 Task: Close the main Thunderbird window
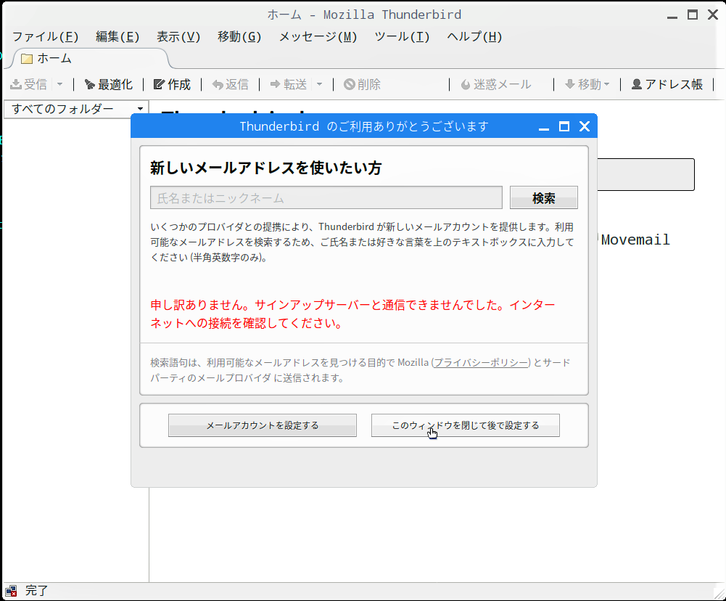coord(713,15)
